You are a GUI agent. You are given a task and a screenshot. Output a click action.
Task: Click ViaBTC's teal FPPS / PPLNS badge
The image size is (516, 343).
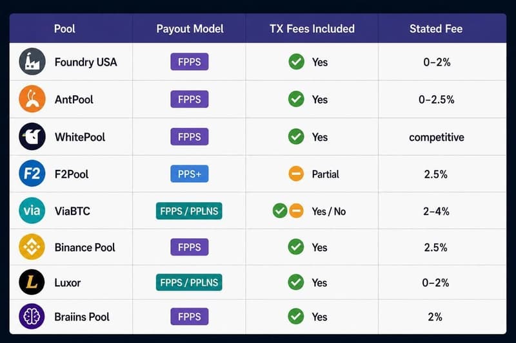click(x=189, y=210)
